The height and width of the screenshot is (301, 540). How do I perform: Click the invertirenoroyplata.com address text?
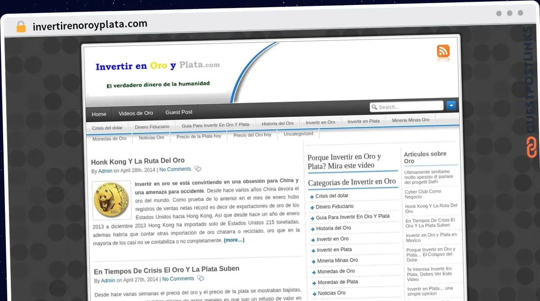(x=90, y=25)
